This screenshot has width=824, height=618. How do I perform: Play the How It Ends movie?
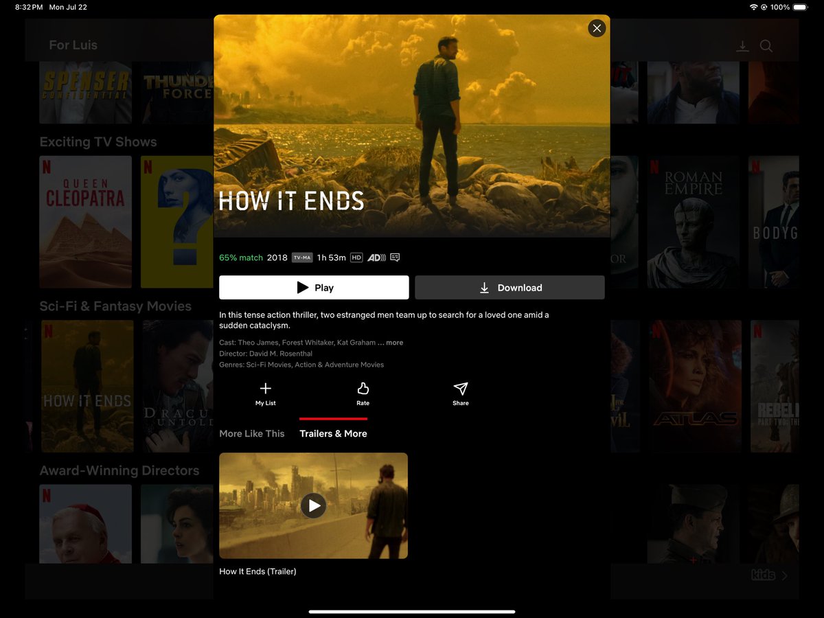pos(313,287)
